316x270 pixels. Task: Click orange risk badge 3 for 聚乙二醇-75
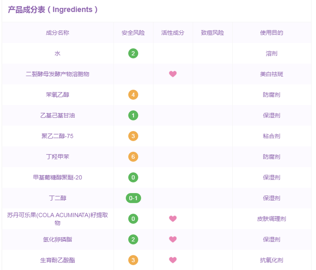click(x=133, y=136)
